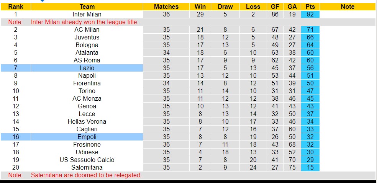The height and width of the screenshot is (183, 377).
Task: Click the Pts column header
Action: 310,7
